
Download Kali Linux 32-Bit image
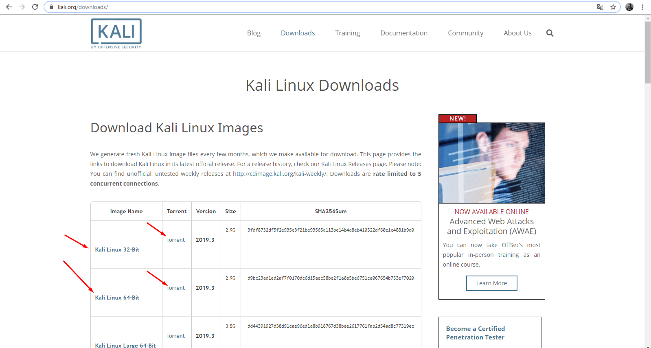(x=117, y=250)
